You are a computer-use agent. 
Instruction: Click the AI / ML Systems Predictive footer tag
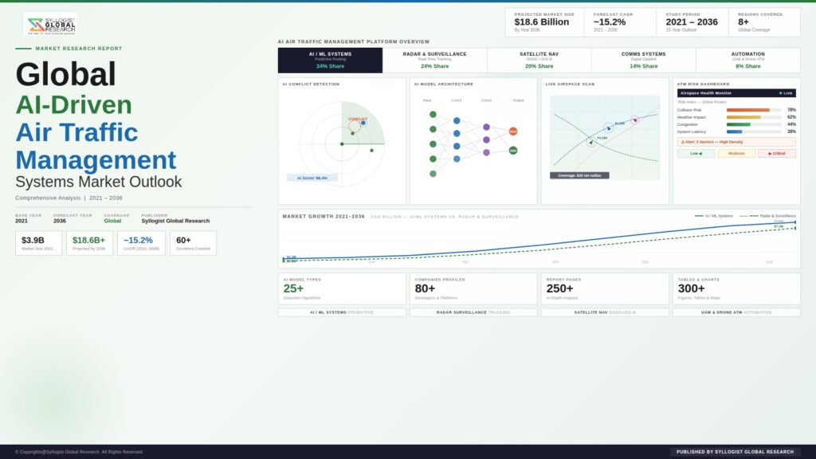coord(342,312)
